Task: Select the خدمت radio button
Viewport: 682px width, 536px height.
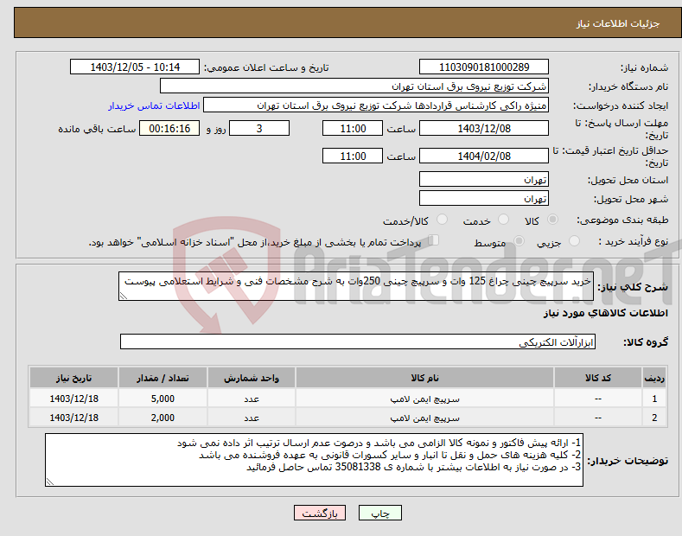Action: click(x=503, y=220)
